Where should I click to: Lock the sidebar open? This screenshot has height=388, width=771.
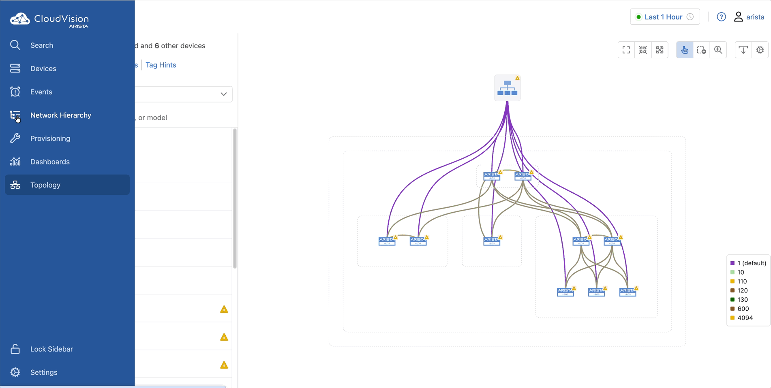(67, 349)
